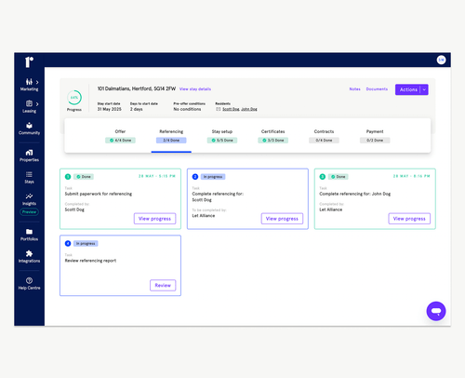Screen dimensions: 465x378
Task: Click the 4/4 Done badge under Offer
Action: pos(120,141)
